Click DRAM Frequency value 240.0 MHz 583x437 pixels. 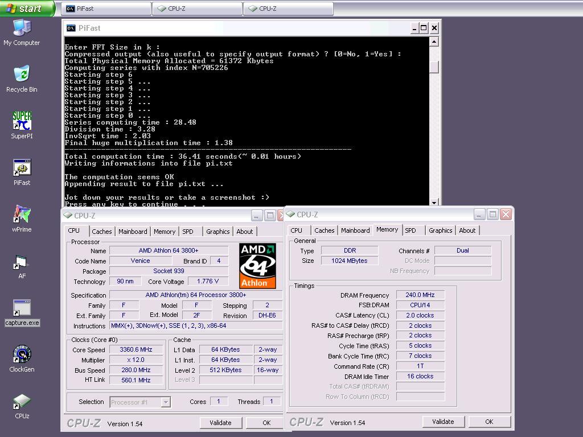pos(420,295)
